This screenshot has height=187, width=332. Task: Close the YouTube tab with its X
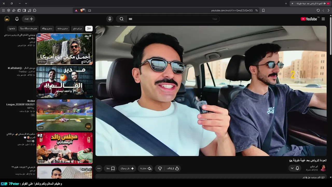click(292, 3)
